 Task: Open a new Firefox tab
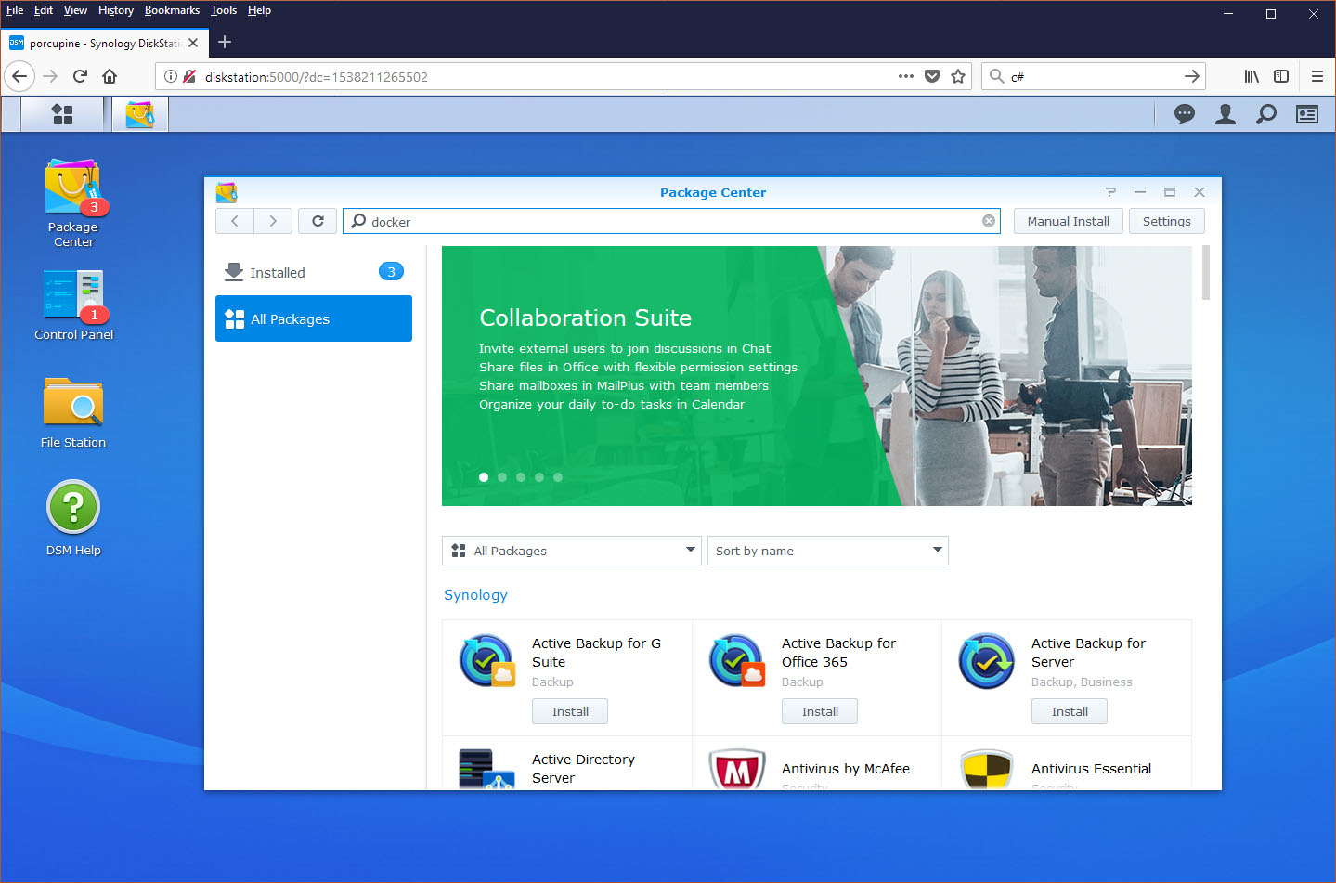(x=225, y=42)
